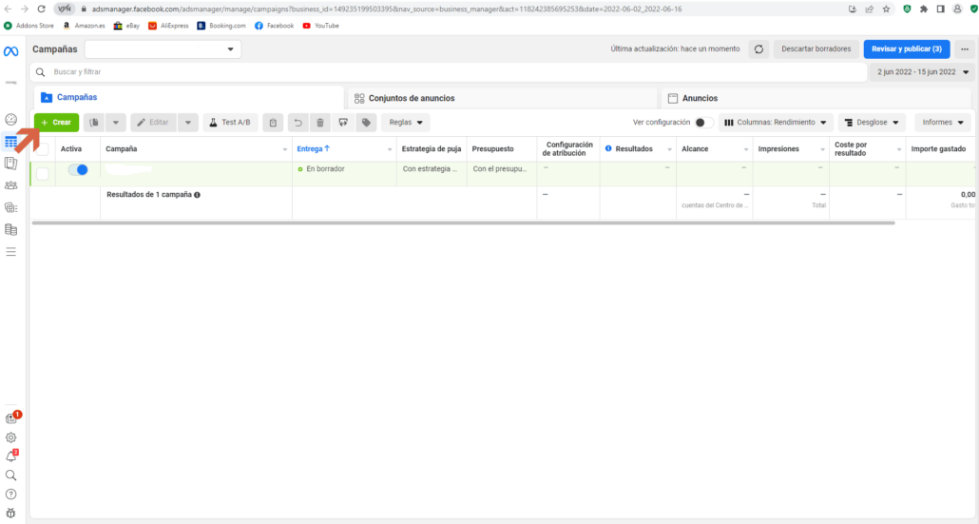Click the tag label icon in toolbar

pos(366,123)
